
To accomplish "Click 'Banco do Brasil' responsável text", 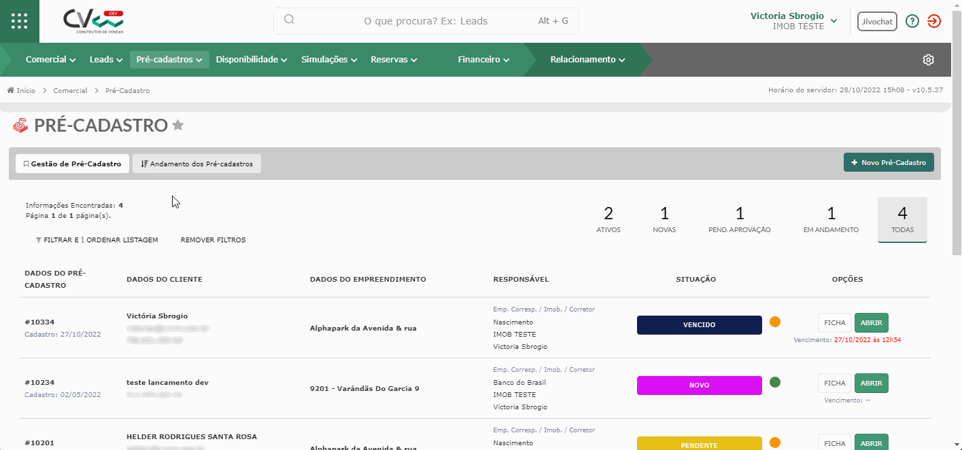I will 519,382.
